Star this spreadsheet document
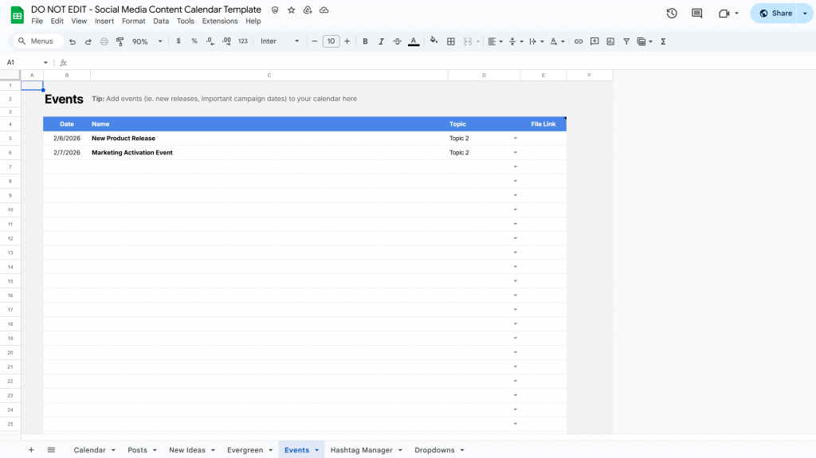This screenshot has width=816, height=458. 292,10
